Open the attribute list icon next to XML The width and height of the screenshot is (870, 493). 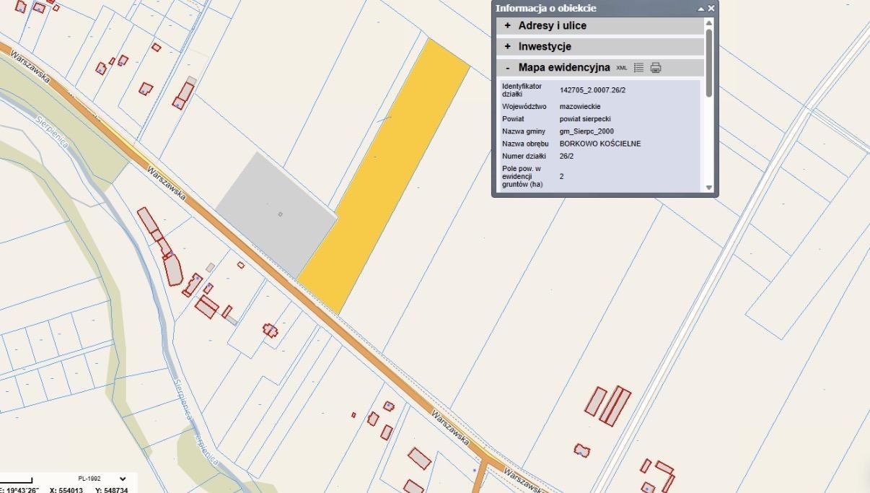coord(638,68)
